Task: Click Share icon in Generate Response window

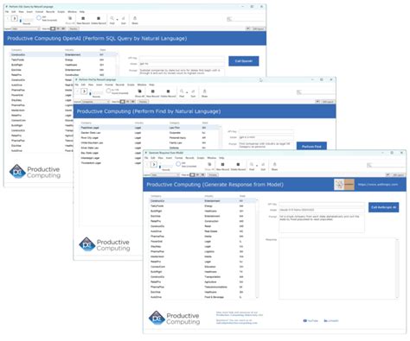Action: (x=274, y=164)
